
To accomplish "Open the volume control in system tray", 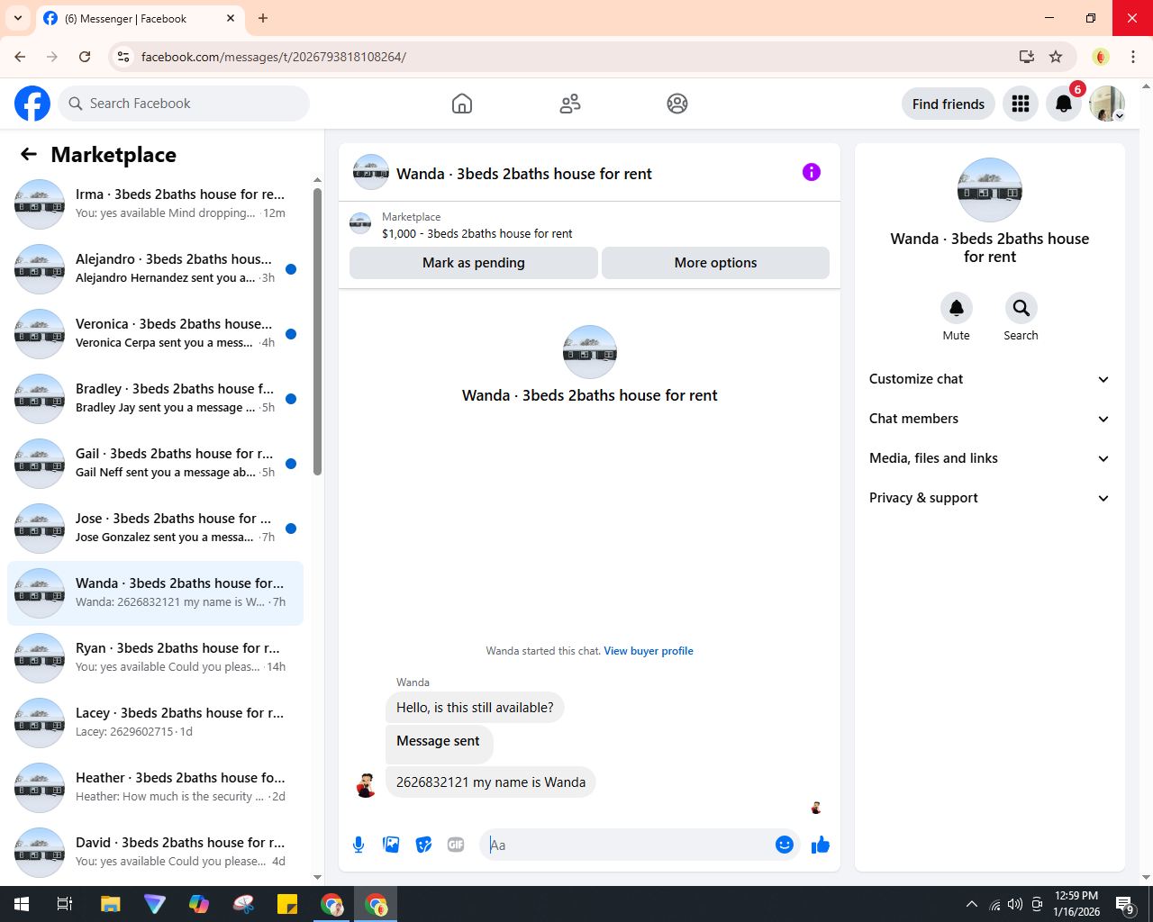I will 1015,904.
